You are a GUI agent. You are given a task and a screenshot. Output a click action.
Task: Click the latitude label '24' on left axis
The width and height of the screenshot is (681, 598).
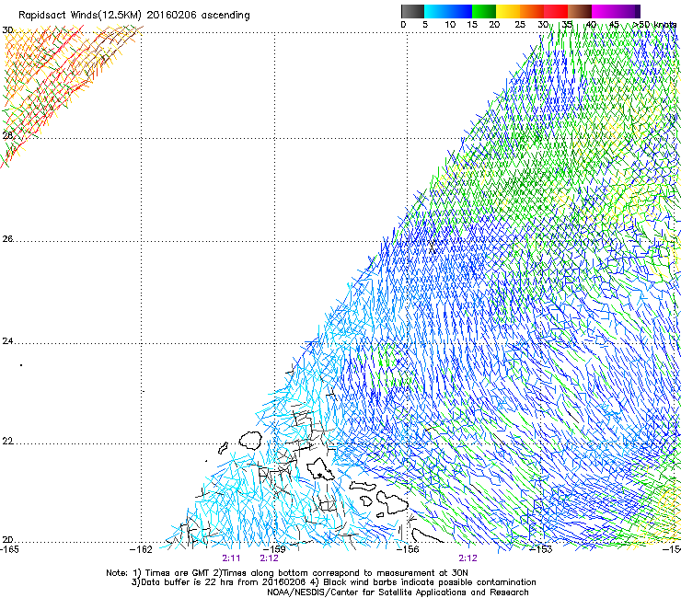(x=7, y=341)
